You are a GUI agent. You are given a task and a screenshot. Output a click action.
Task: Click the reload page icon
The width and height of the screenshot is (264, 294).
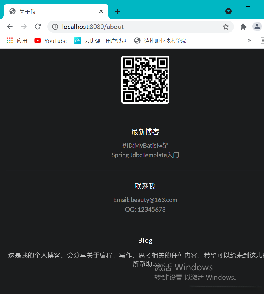click(38, 26)
